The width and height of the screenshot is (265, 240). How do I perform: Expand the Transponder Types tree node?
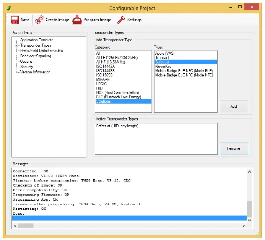click(x=16, y=45)
